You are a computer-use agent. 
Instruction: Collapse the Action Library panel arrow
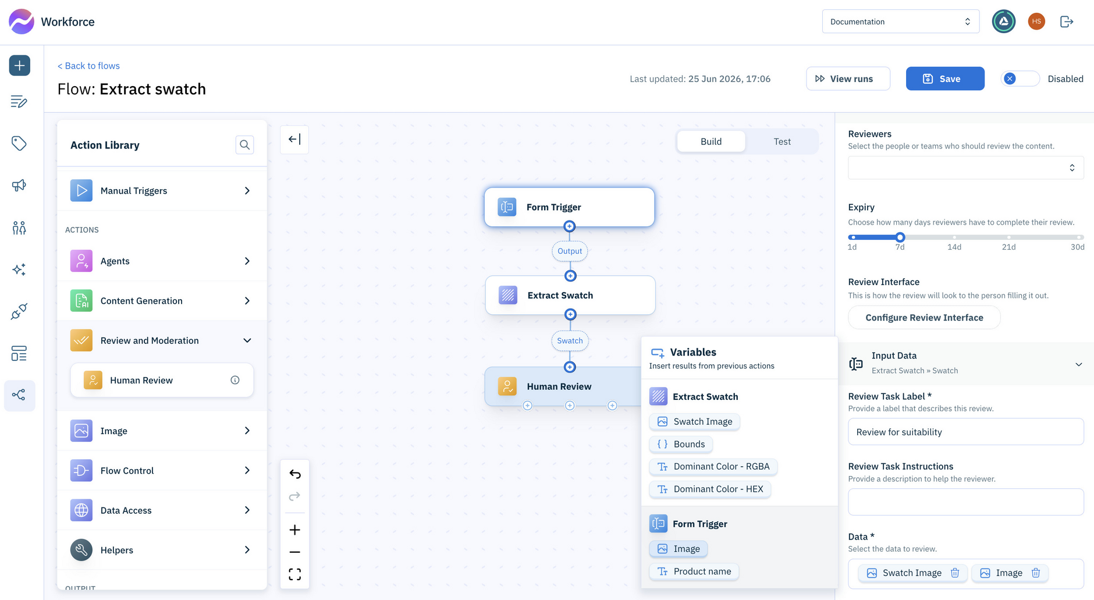tap(294, 139)
